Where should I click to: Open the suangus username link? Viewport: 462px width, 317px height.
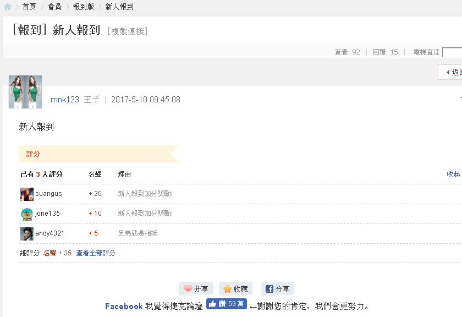coord(48,194)
